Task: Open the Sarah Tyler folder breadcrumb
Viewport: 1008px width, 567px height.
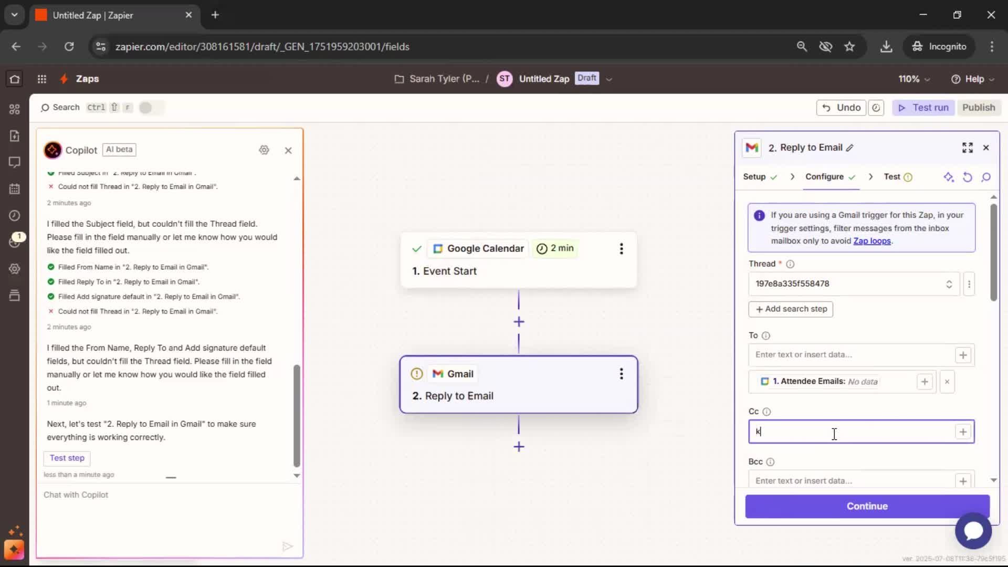Action: [x=437, y=79]
